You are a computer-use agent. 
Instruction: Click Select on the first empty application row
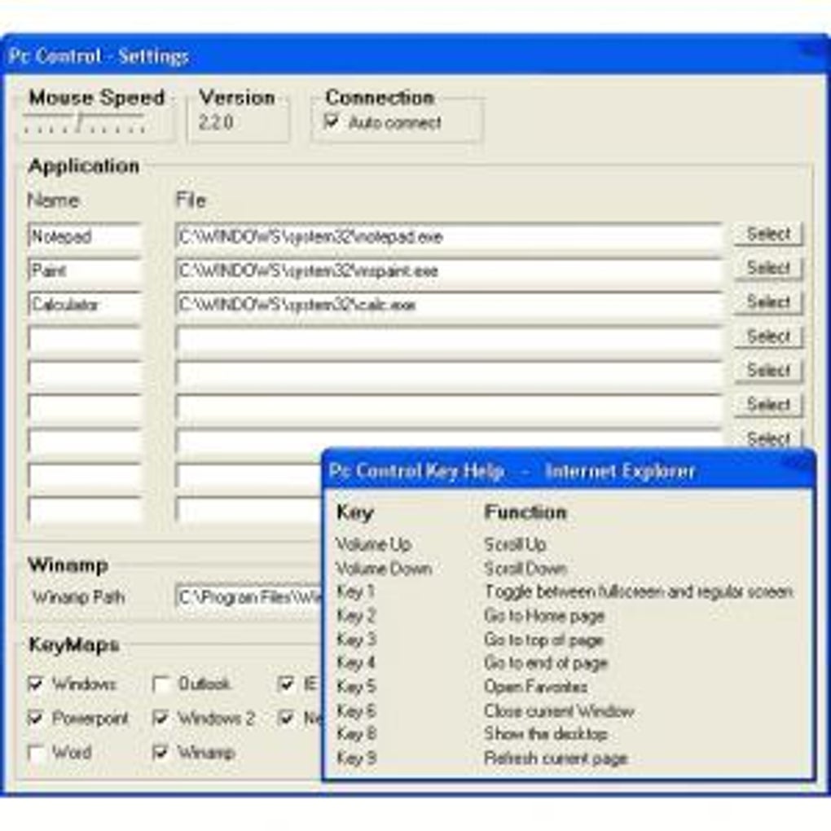coord(767,336)
